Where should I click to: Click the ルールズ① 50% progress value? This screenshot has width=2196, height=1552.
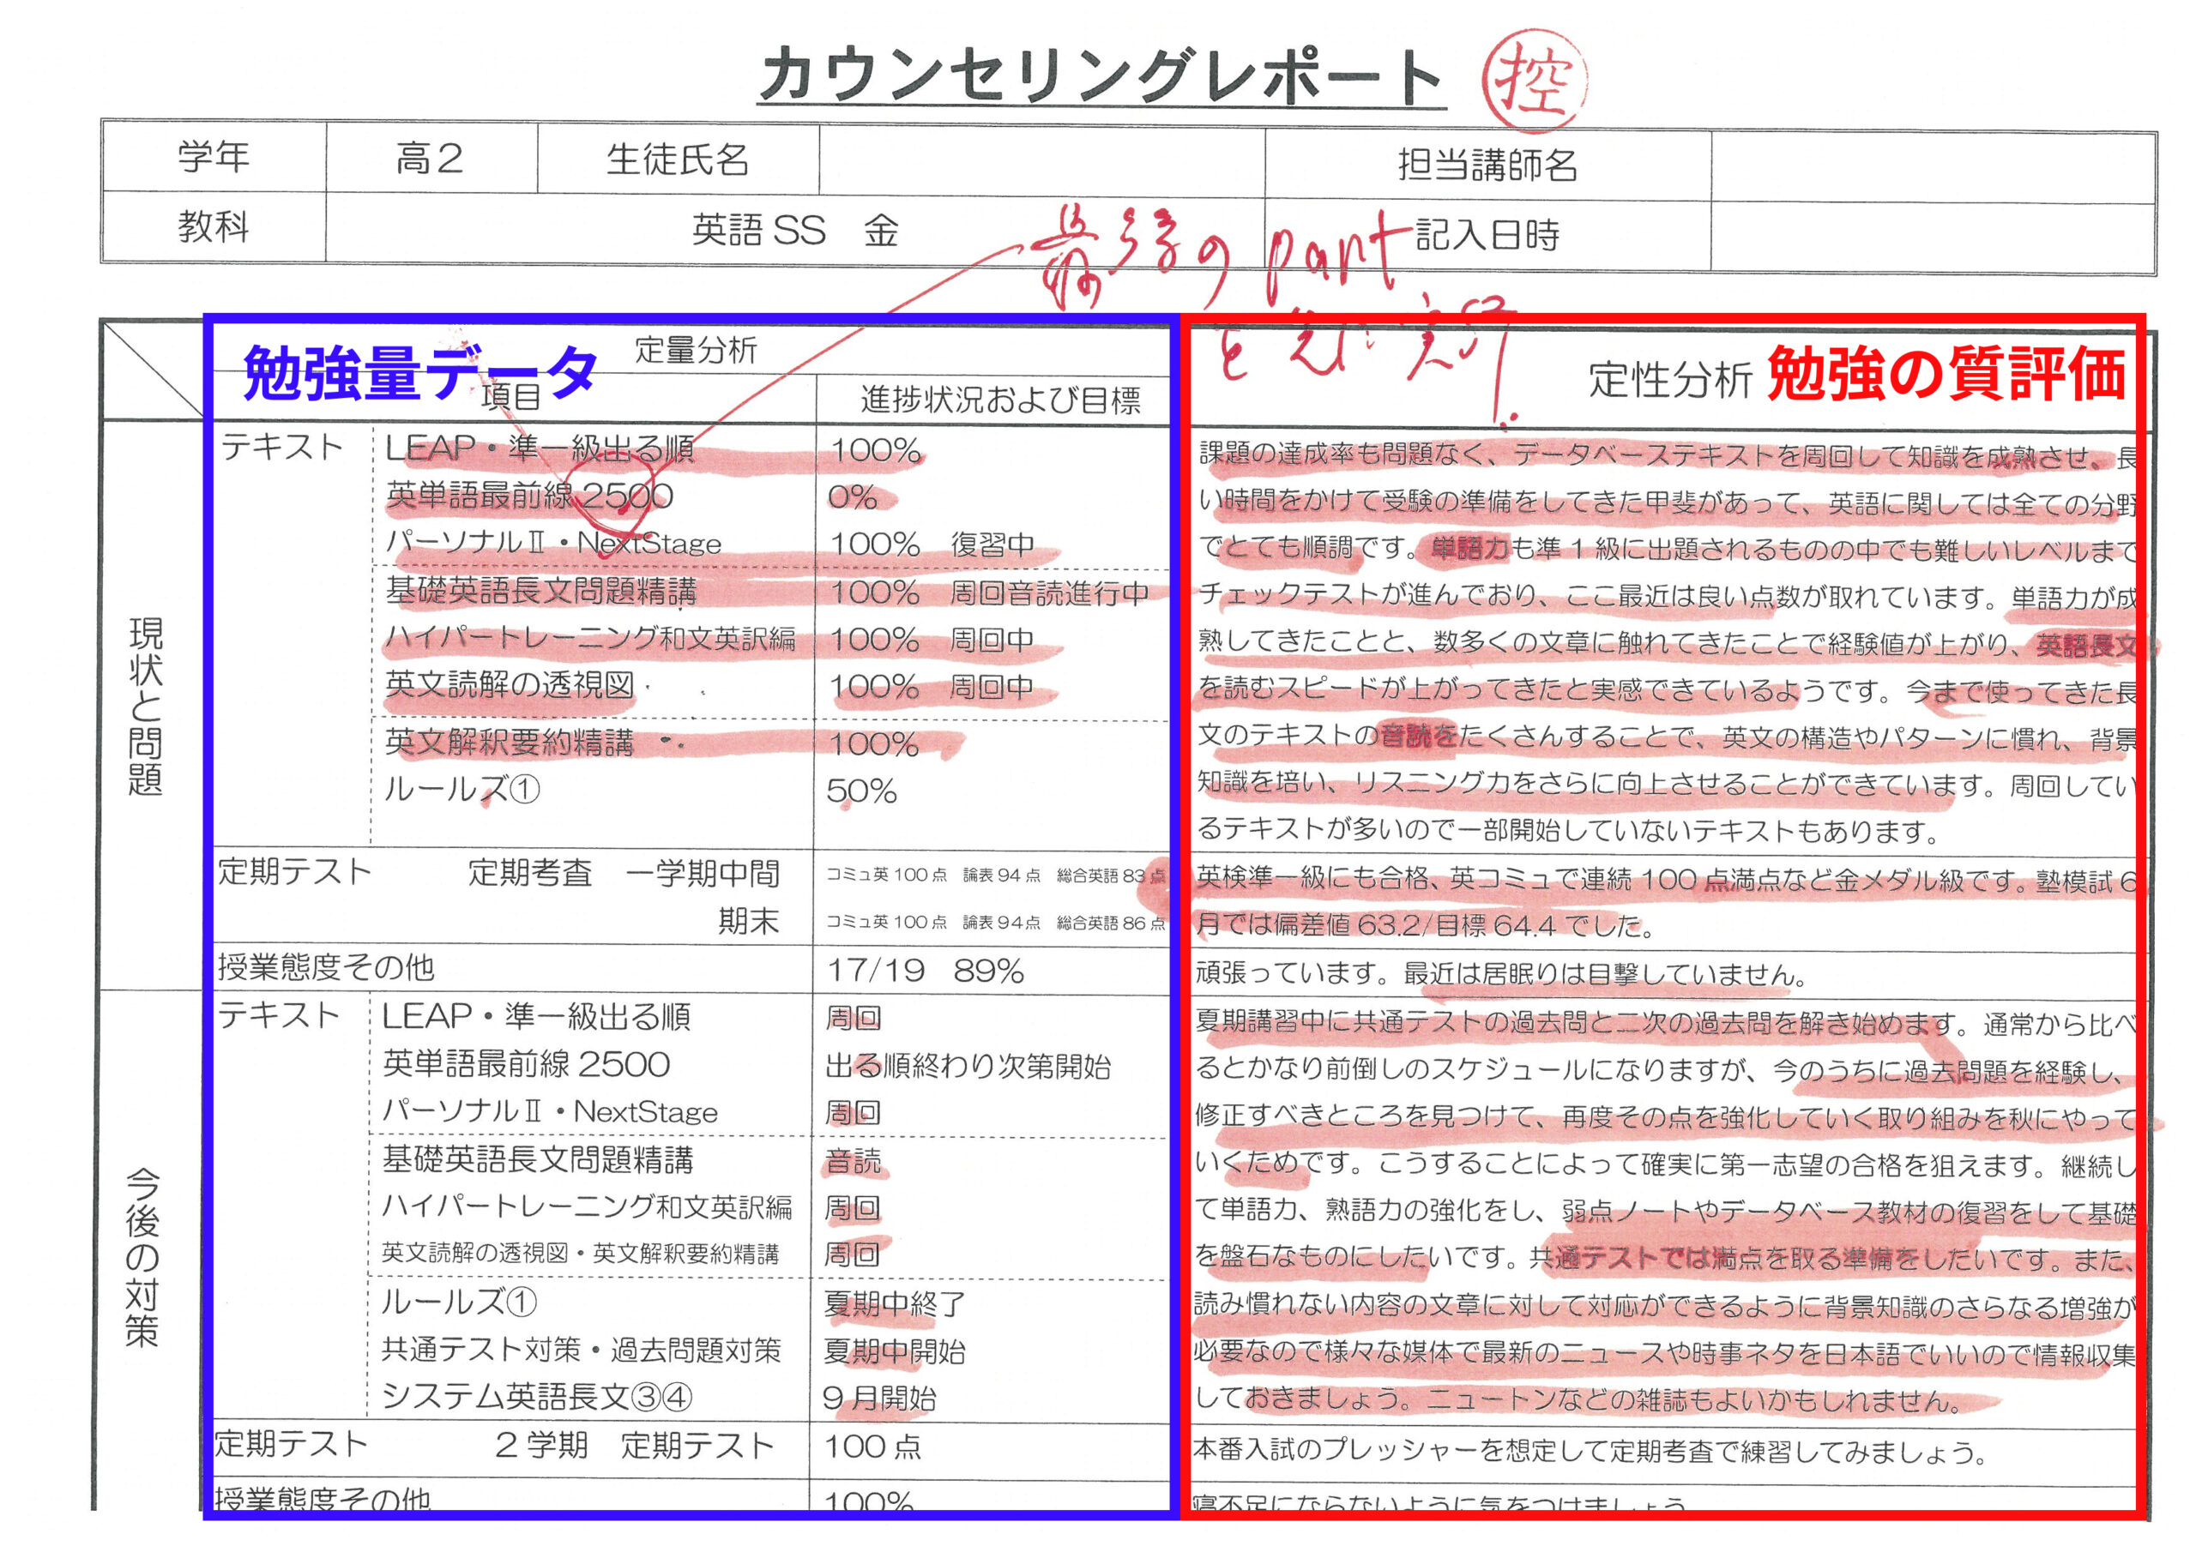point(860,791)
